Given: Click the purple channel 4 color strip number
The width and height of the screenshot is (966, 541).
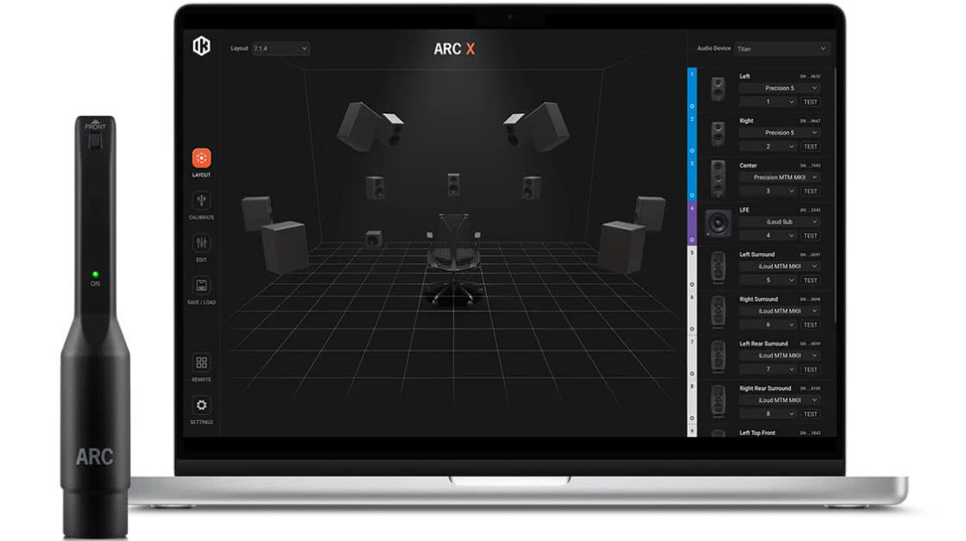Looking at the screenshot, I should (x=691, y=208).
